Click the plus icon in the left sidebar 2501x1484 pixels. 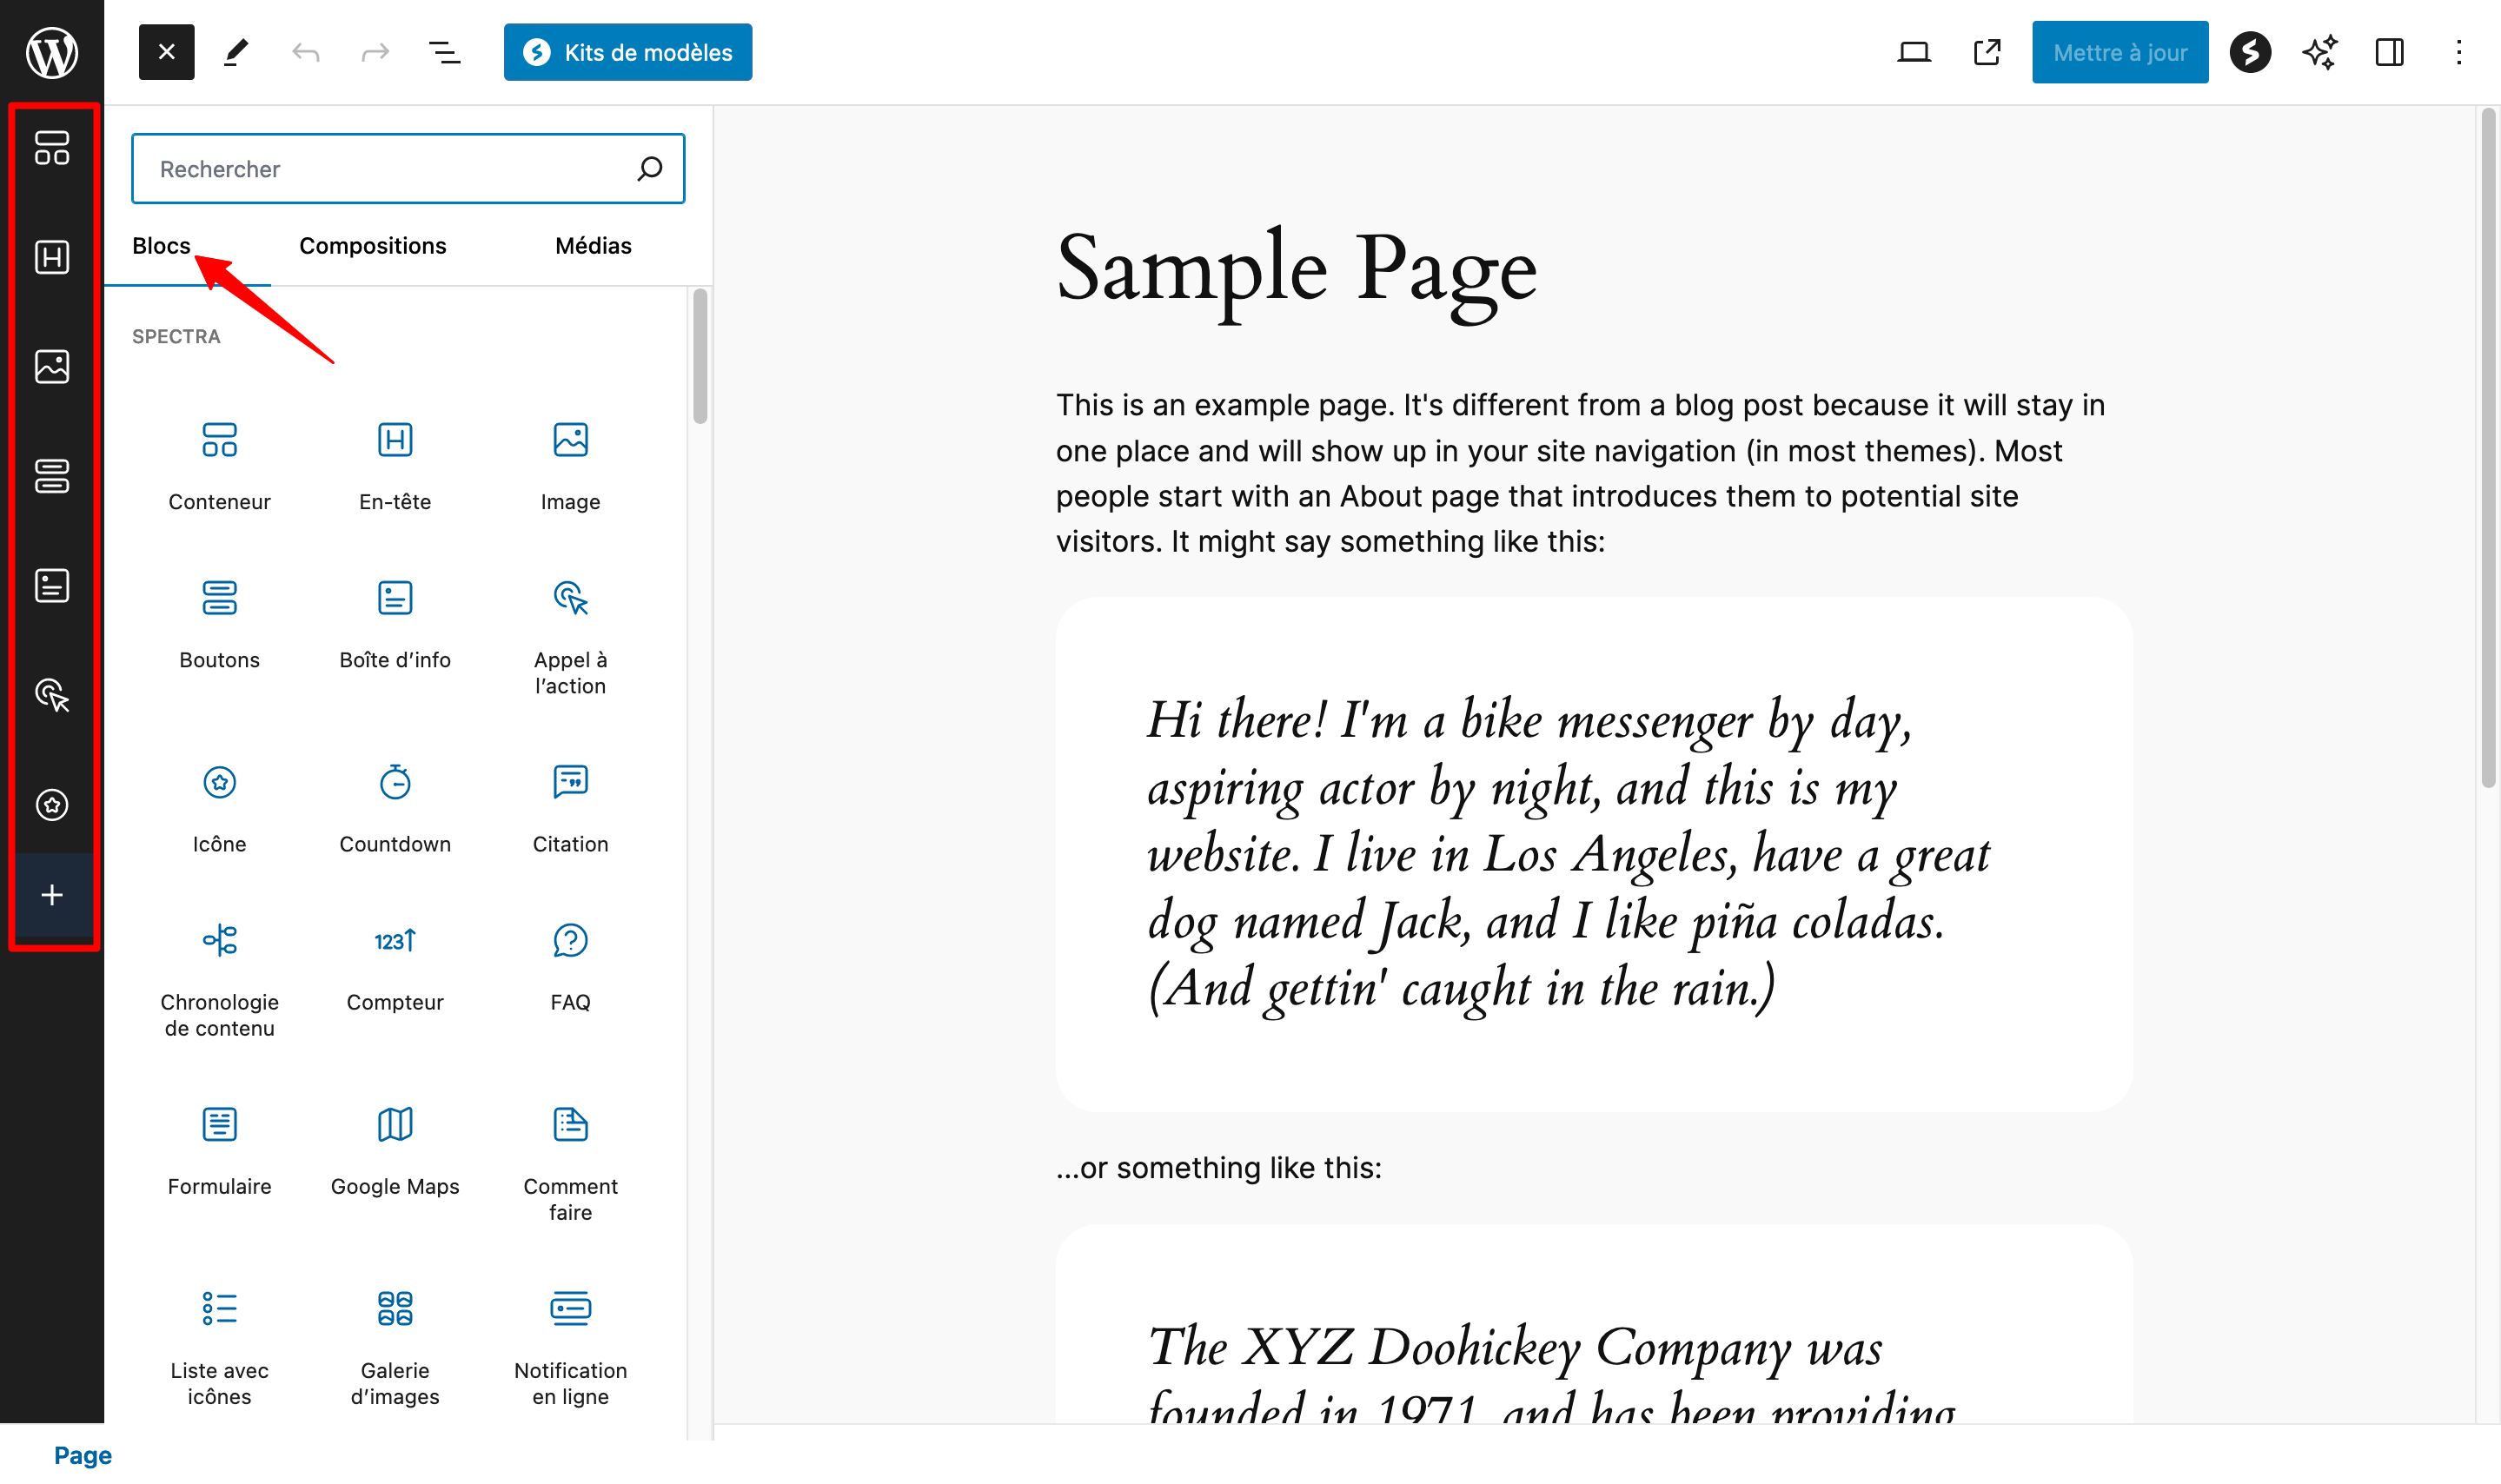coord(52,895)
